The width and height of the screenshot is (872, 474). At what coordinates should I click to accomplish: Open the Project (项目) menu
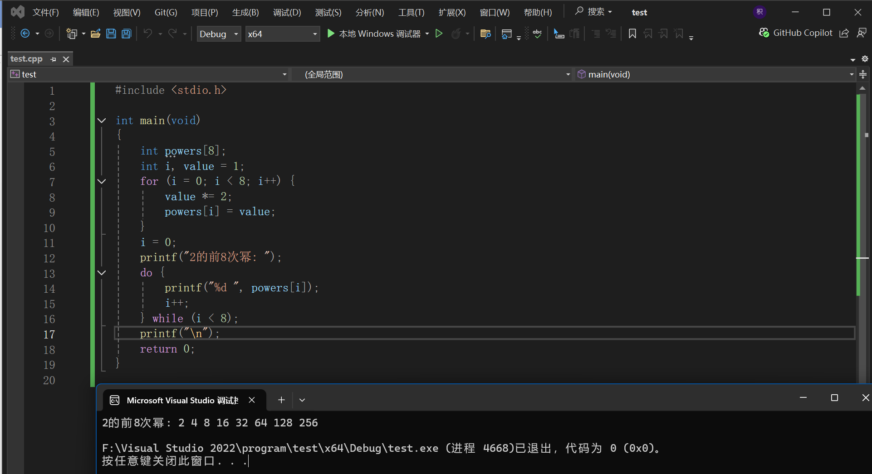pyautogui.click(x=205, y=12)
